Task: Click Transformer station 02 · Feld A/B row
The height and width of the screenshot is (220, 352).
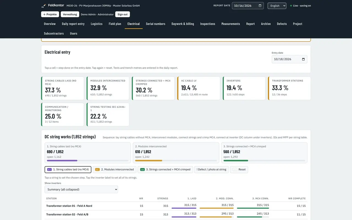Action: tap(176, 215)
